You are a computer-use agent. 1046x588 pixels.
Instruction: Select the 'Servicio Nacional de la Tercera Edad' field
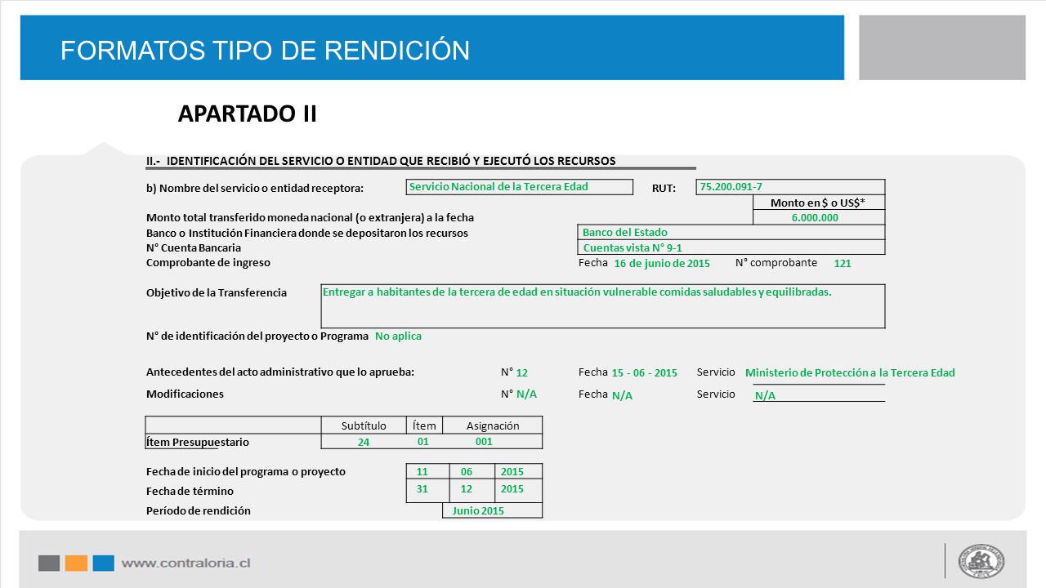pos(520,187)
